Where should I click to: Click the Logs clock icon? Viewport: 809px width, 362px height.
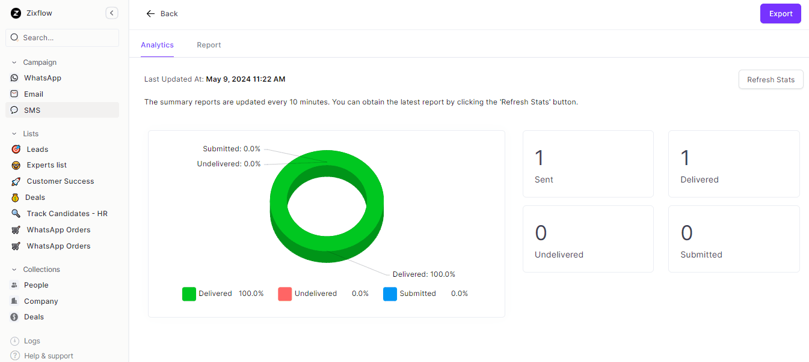pos(15,341)
